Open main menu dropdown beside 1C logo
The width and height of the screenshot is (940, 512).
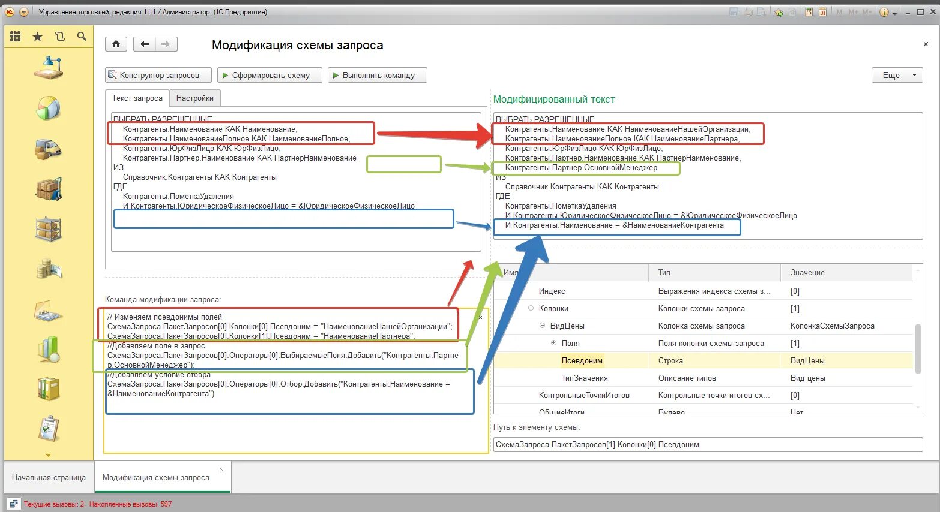[x=24, y=11]
